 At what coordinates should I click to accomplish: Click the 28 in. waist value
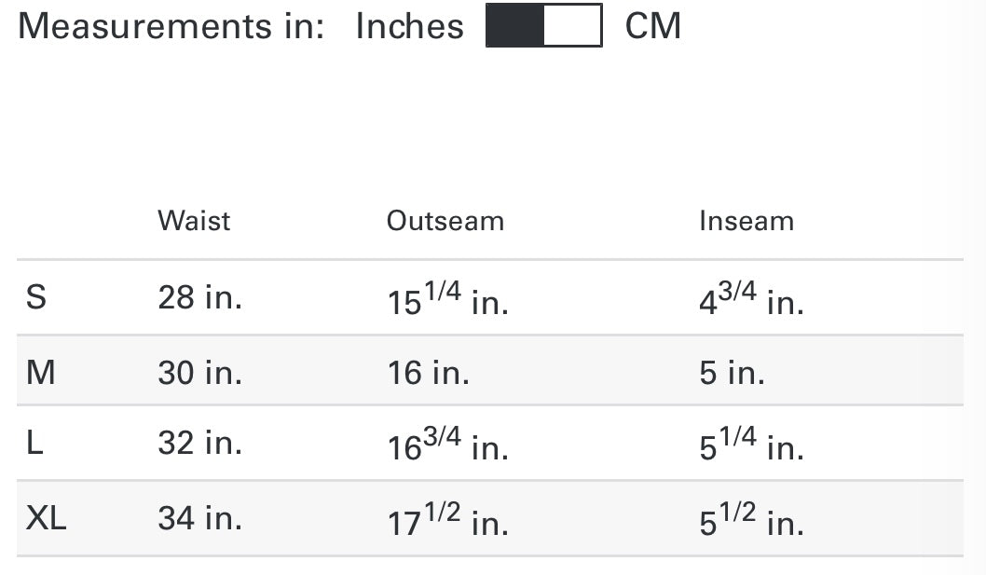pyautogui.click(x=199, y=298)
